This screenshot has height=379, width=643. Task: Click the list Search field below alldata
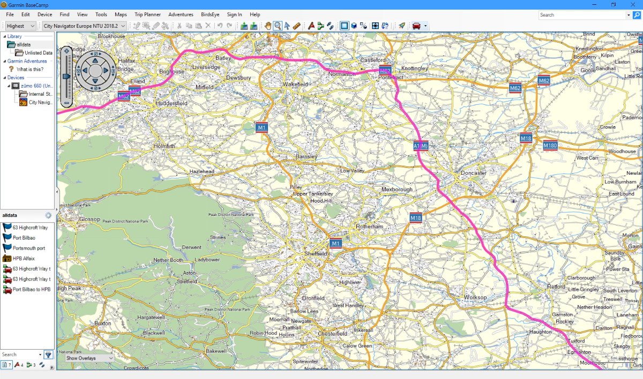tap(19, 354)
